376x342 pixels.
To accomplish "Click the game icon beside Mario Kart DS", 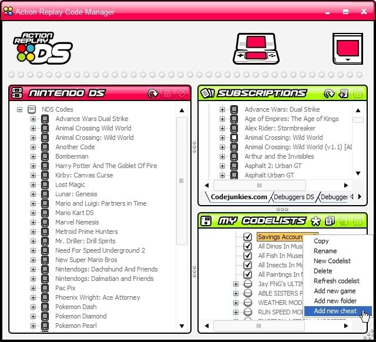I will 45,213.
